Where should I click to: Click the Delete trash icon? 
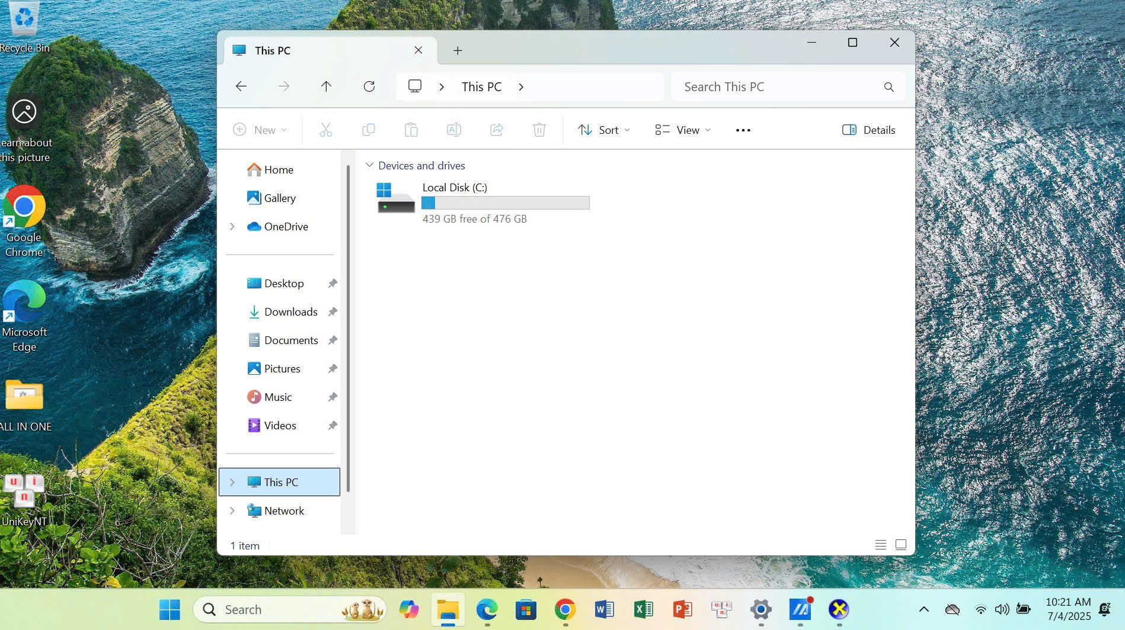539,130
